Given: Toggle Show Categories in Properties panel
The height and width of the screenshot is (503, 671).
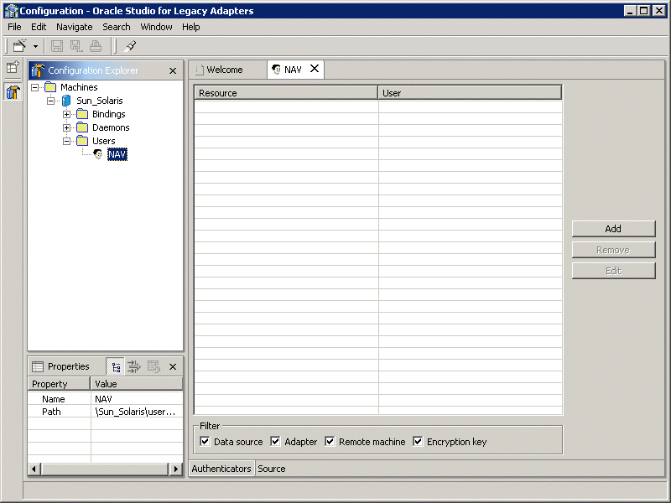Looking at the screenshot, I should tap(116, 366).
